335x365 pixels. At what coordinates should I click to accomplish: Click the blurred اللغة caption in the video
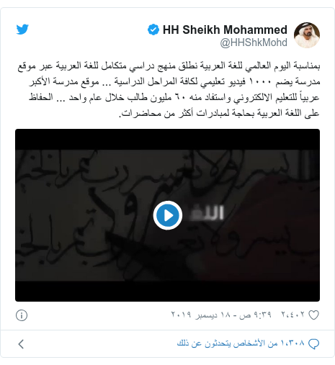coord(207,212)
